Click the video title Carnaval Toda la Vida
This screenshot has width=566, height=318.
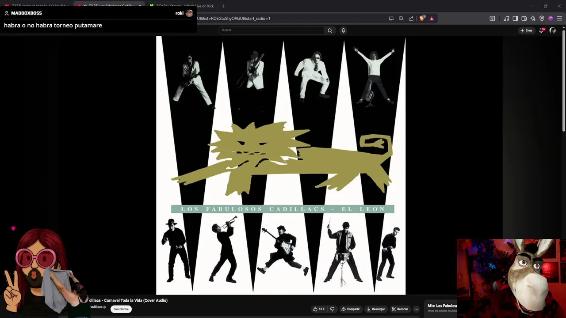point(128,300)
